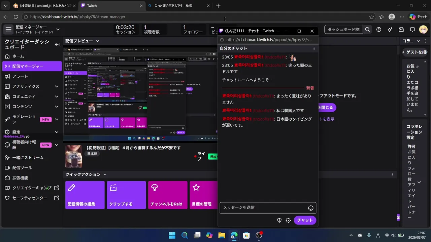Switch to the 尖った頭のミドルです search tab
Image resolution: width=431 pixels, height=242 pixels.
click(178, 6)
